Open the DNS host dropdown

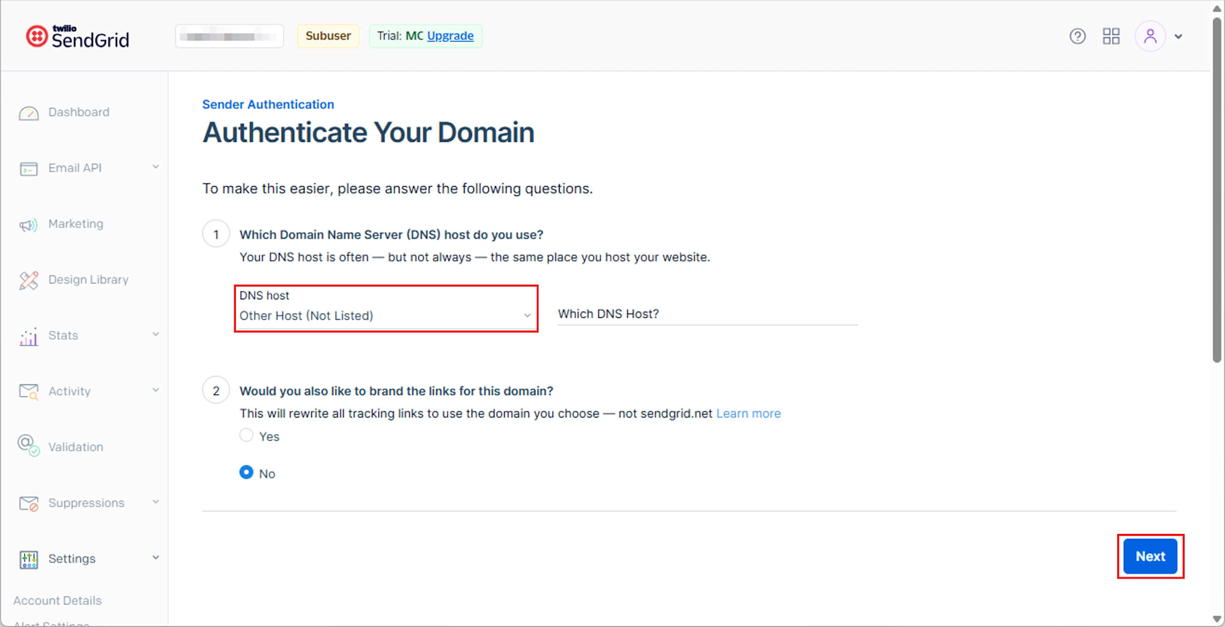click(385, 315)
